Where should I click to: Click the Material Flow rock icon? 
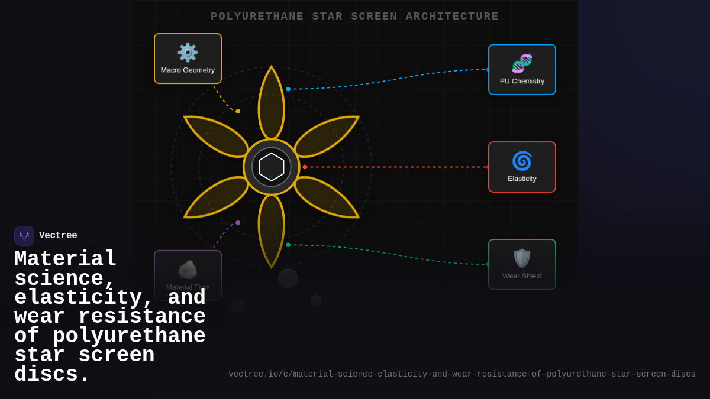(x=188, y=270)
